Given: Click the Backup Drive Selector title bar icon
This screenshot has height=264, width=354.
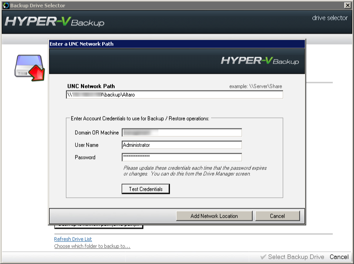Looking at the screenshot, I should tap(6, 5).
